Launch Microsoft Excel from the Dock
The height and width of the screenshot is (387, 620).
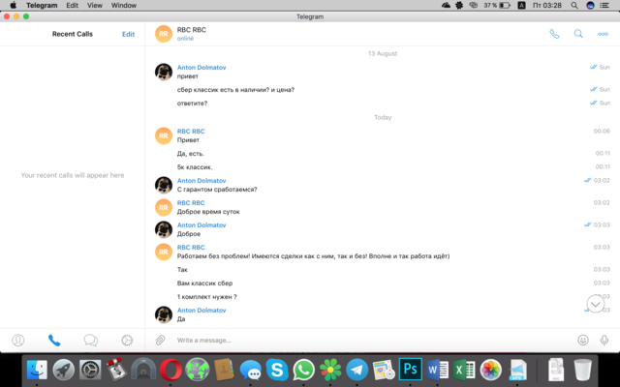point(464,370)
